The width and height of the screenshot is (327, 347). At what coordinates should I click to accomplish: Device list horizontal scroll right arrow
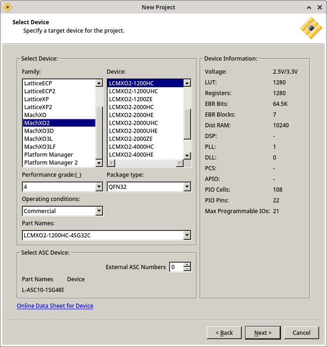(x=180, y=163)
